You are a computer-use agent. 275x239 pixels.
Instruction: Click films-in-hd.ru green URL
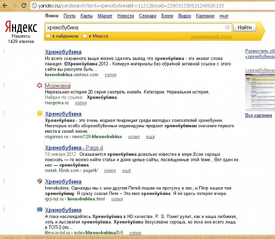[x=84, y=232]
